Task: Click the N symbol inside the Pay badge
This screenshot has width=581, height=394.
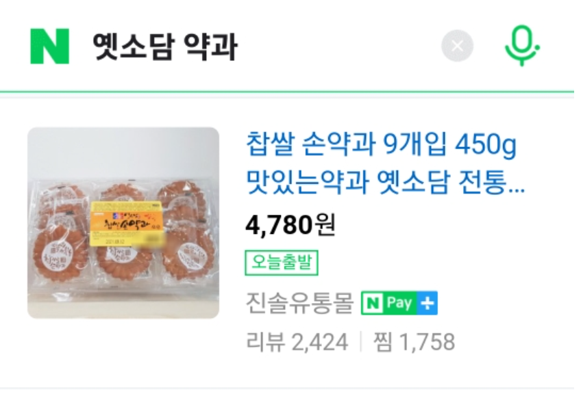Action: tap(373, 303)
